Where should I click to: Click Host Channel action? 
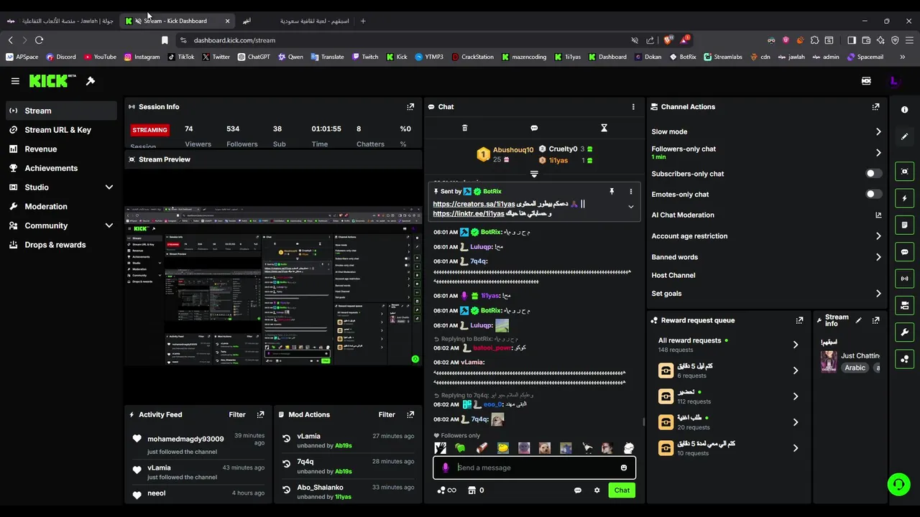(673, 276)
